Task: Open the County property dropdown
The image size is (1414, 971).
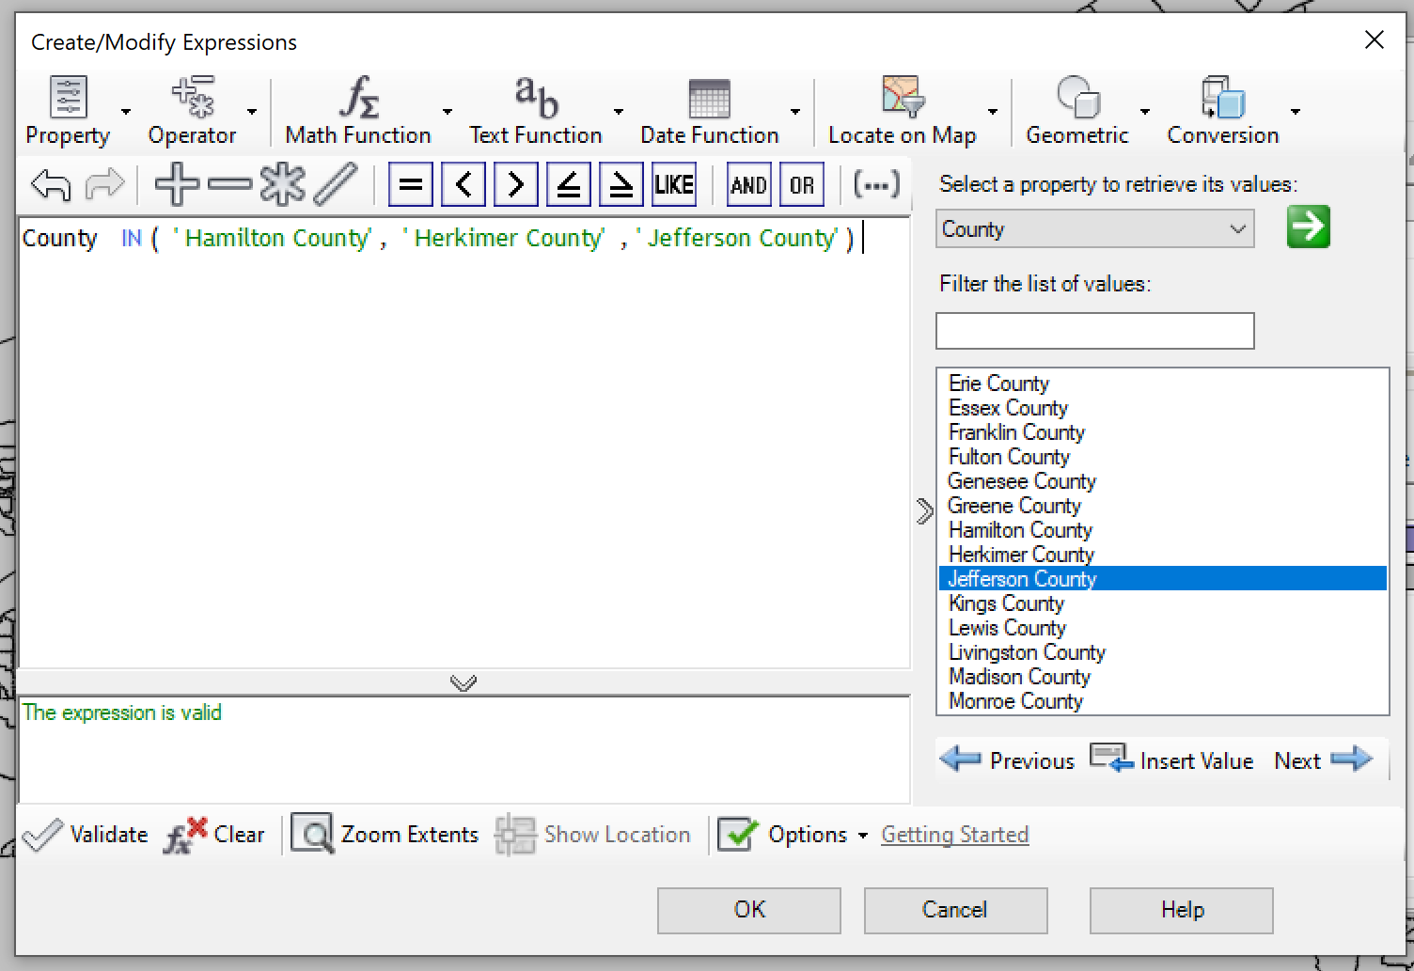Action: point(1237,228)
